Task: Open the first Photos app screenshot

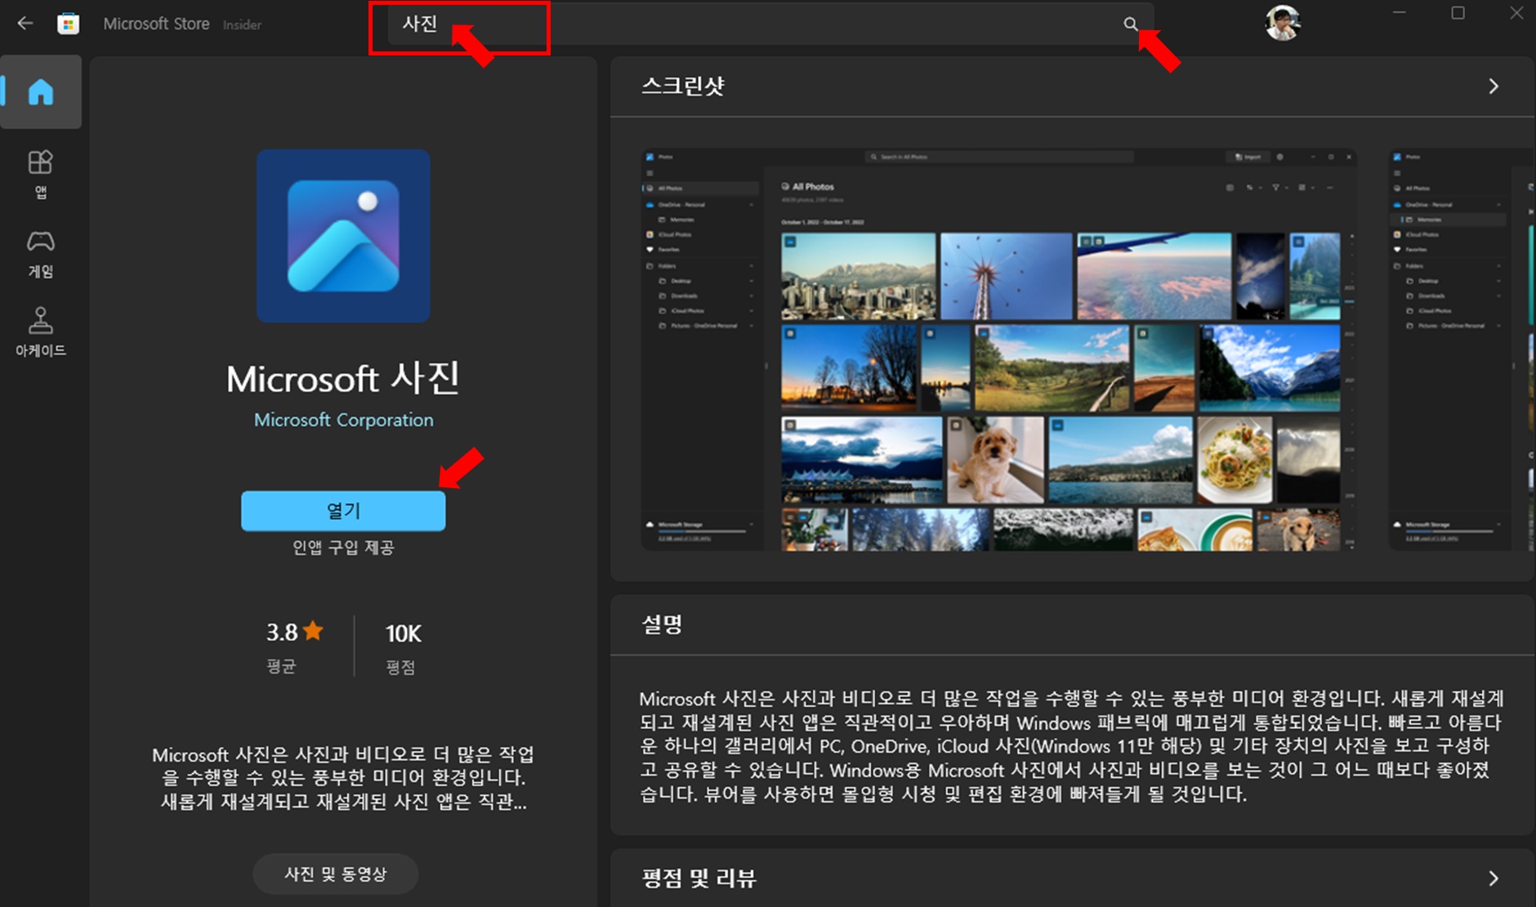Action: pyautogui.click(x=998, y=349)
